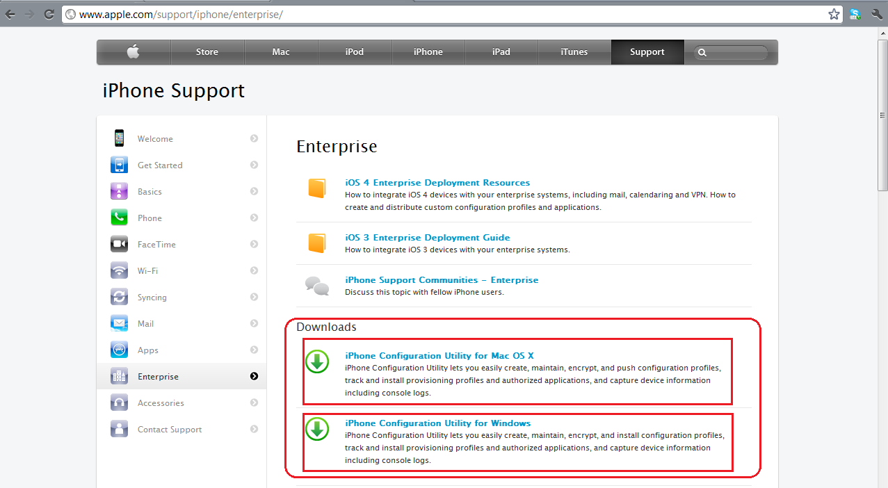The image size is (888, 488).
Task: Open the iPod tab
Action: pyautogui.click(x=355, y=52)
